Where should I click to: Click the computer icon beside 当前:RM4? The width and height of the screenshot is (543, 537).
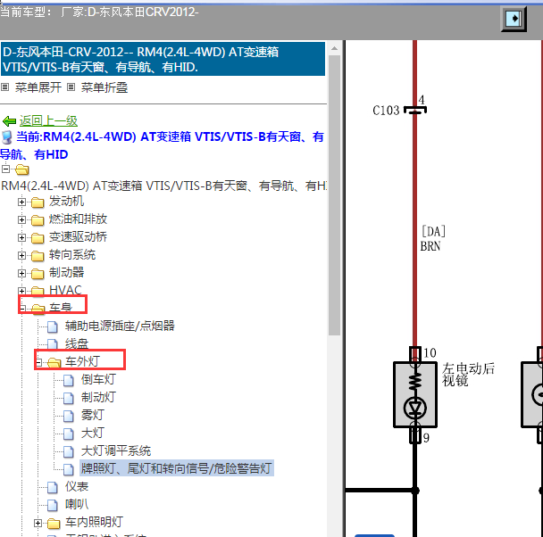pos(7,137)
